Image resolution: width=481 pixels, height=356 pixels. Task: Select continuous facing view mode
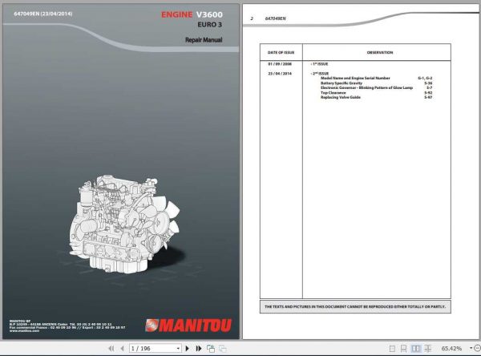pyautogui.click(x=427, y=348)
